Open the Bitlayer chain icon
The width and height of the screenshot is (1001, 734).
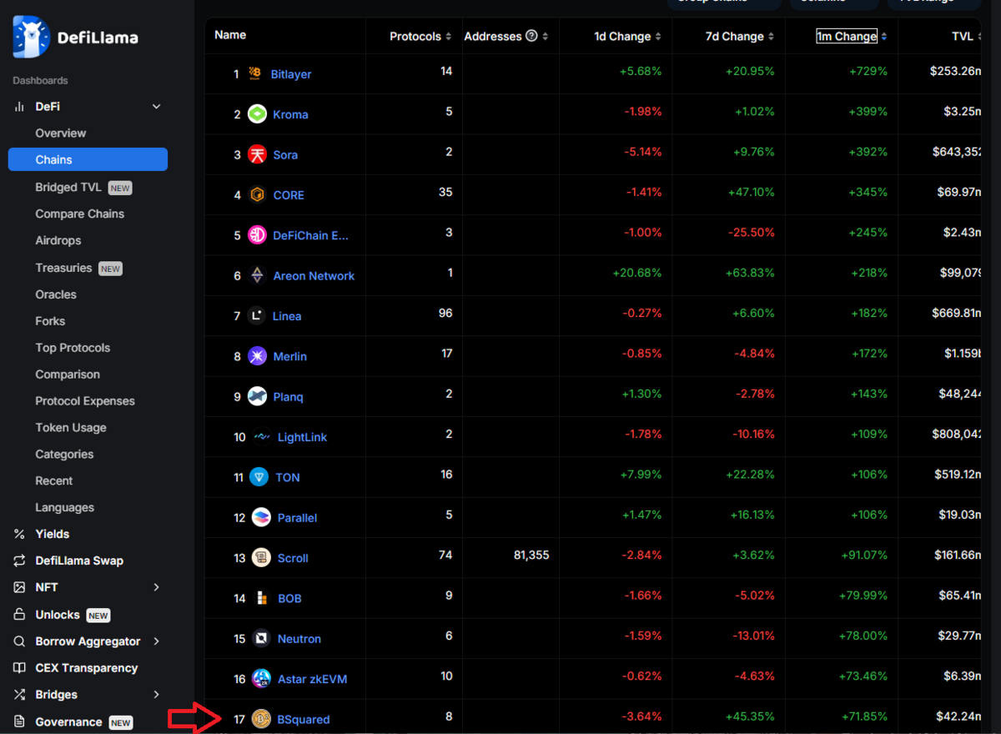(255, 74)
